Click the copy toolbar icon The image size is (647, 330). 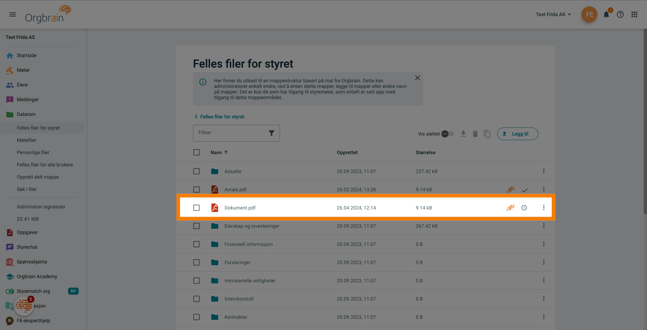point(487,134)
